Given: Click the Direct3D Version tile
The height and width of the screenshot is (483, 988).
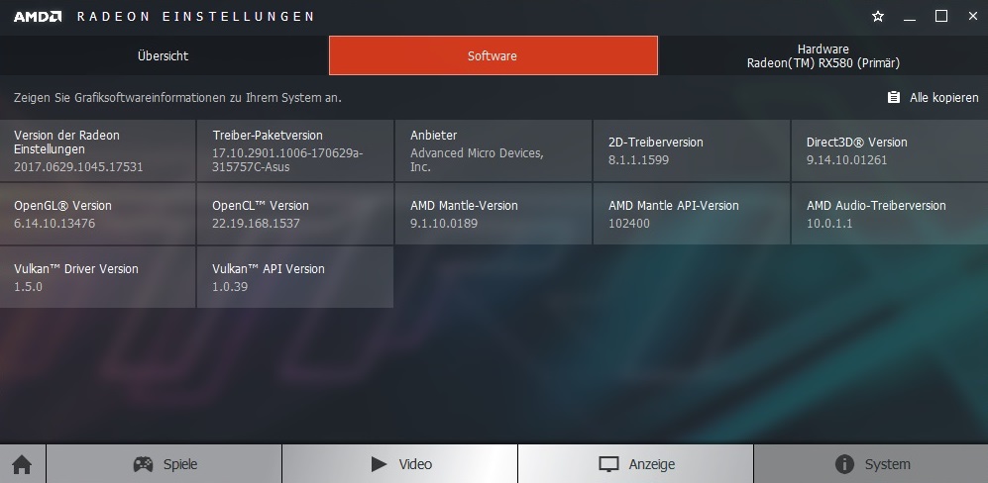Looking at the screenshot, I should pyautogui.click(x=890, y=150).
